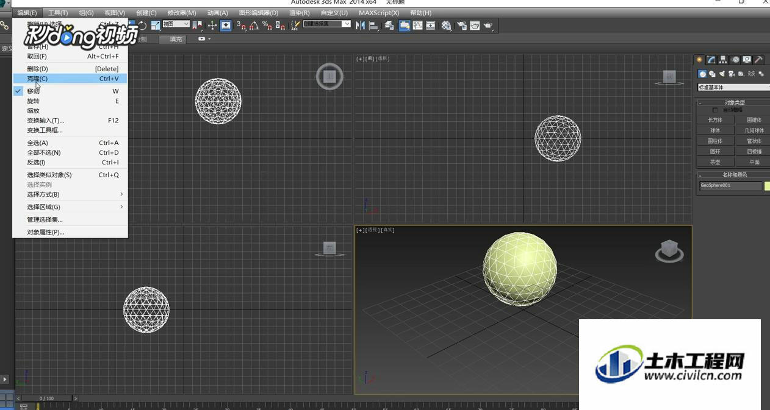Select the Systems category icon
Viewport: 770px width, 410px height.
pos(761,74)
